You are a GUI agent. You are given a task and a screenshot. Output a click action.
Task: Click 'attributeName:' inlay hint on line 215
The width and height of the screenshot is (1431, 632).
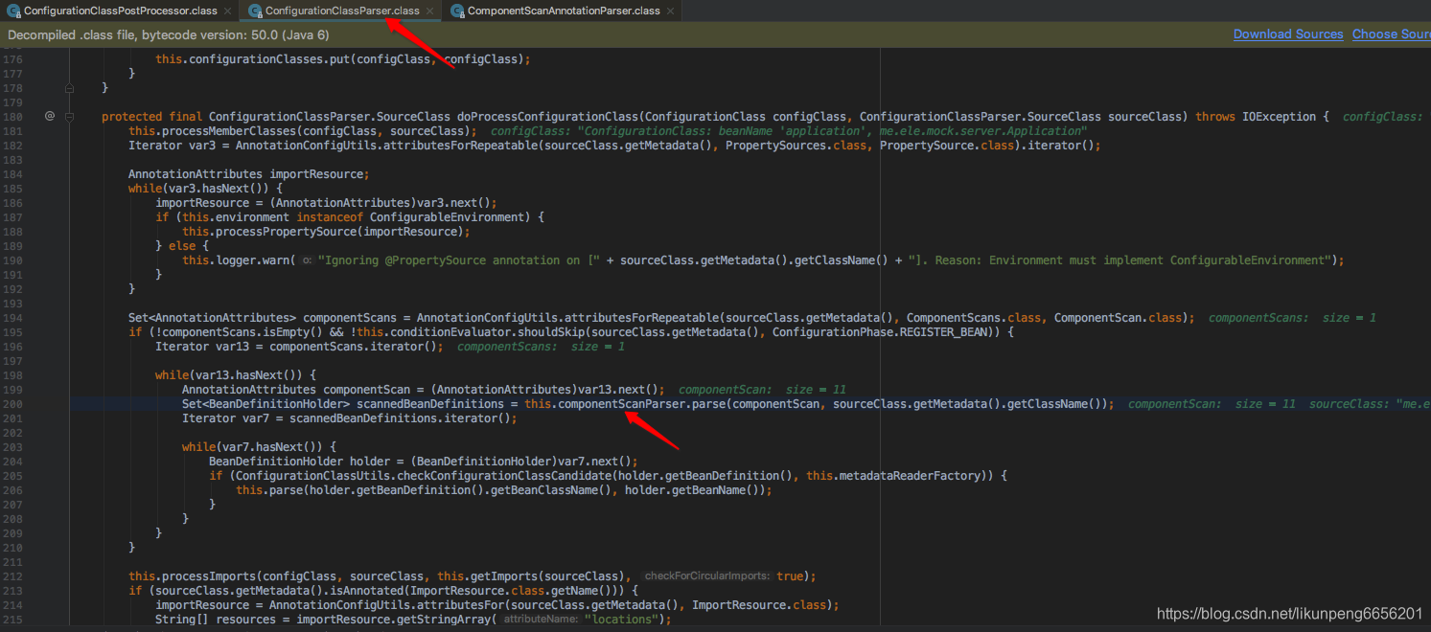tap(542, 620)
